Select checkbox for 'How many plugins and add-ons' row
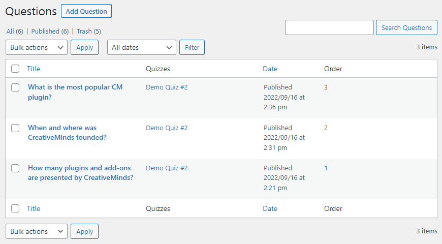 15,168
